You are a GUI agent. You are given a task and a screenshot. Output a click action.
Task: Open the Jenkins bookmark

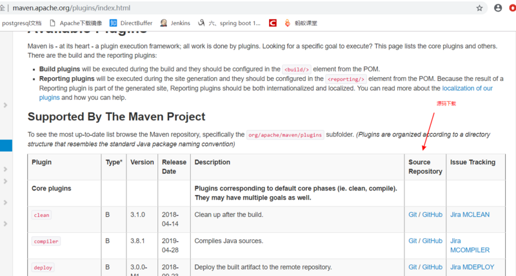(x=175, y=23)
